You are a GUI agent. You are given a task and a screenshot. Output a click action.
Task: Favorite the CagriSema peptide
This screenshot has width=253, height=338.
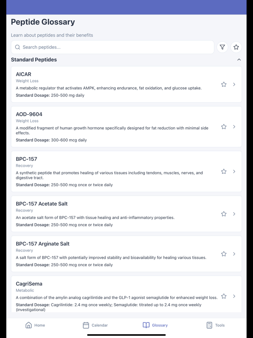223,296
